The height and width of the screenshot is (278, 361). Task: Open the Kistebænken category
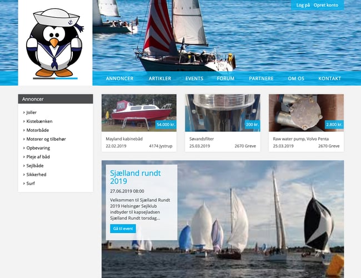pos(39,121)
